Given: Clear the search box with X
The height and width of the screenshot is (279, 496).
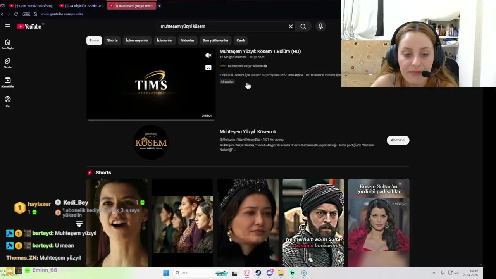Looking at the screenshot, I should click(291, 26).
